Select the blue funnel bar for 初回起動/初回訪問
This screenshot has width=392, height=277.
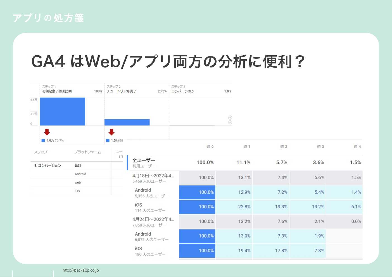click(x=62, y=111)
